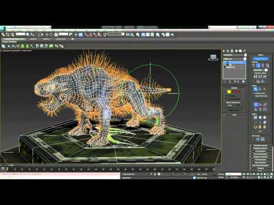
Task: Select the Select and Link tool
Action: coord(3,35)
